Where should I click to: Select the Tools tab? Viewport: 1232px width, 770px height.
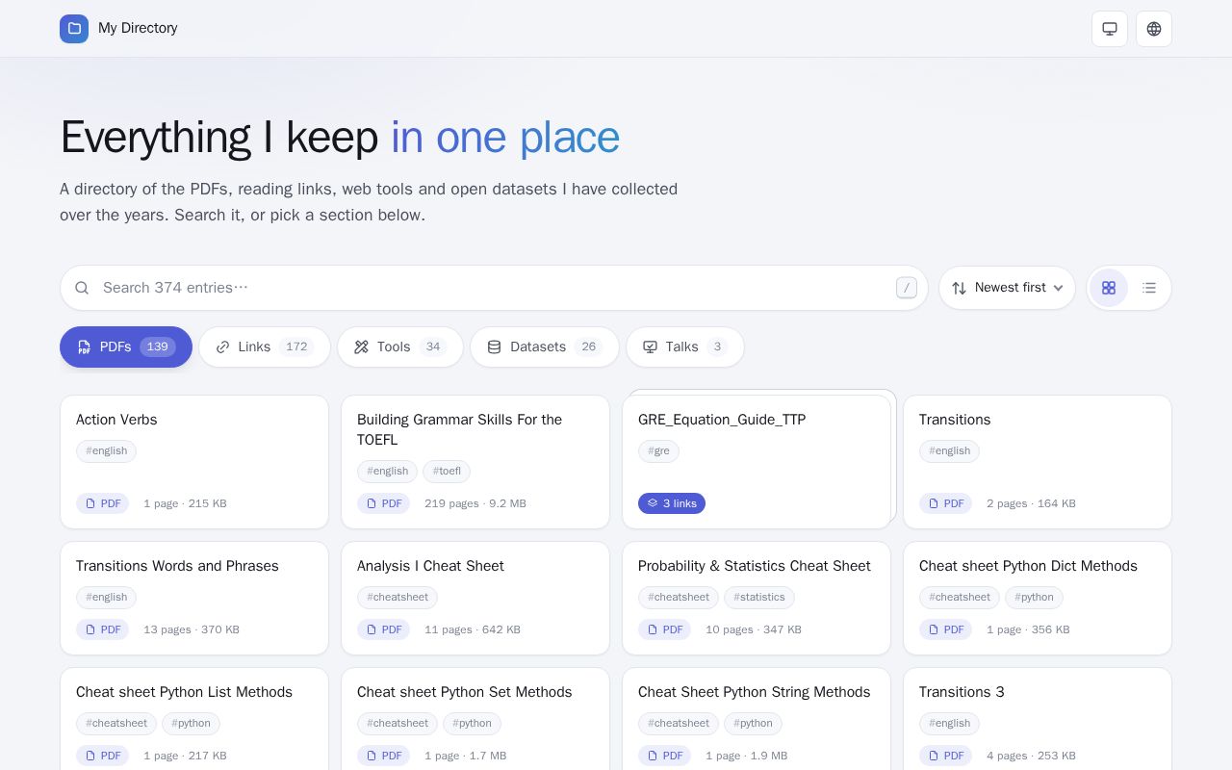click(400, 346)
